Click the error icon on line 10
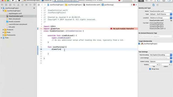 [111, 29]
